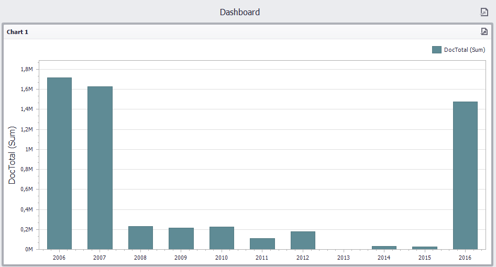
Task: Click the 1,4M Y-axis label
Action: 27,109
